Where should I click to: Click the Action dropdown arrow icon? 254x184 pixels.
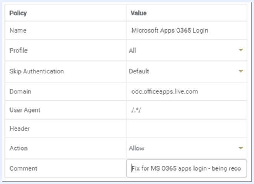(241, 148)
